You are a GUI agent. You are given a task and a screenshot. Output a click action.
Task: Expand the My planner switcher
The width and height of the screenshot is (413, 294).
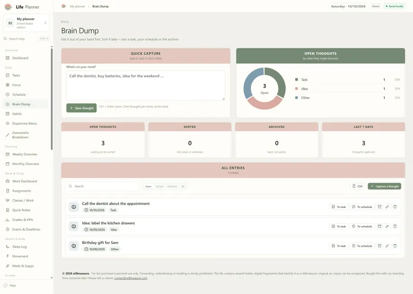[x=27, y=23]
